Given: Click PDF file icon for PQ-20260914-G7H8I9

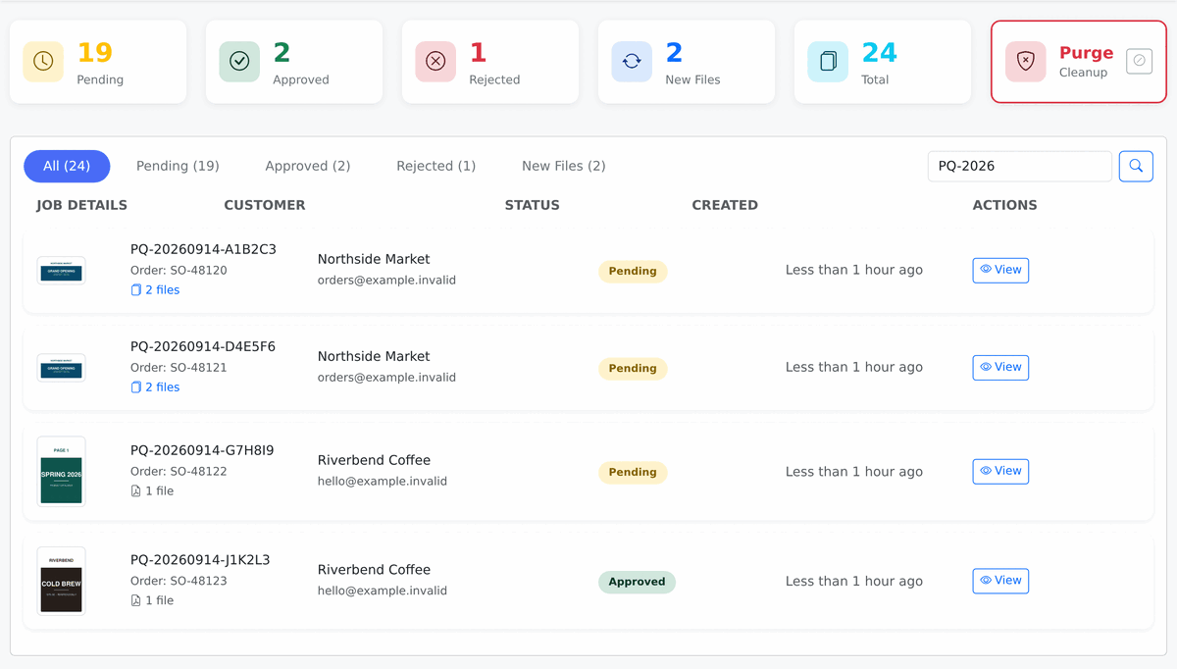Looking at the screenshot, I should tap(136, 491).
